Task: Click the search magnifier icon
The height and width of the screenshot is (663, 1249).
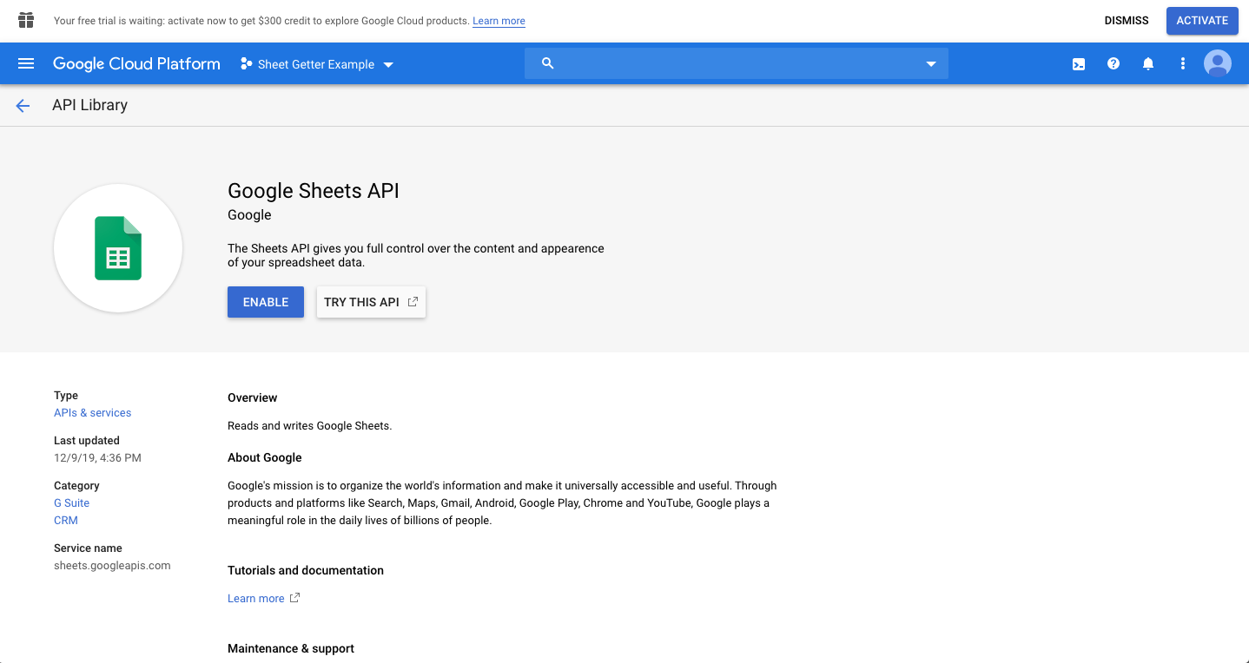Action: click(x=547, y=63)
